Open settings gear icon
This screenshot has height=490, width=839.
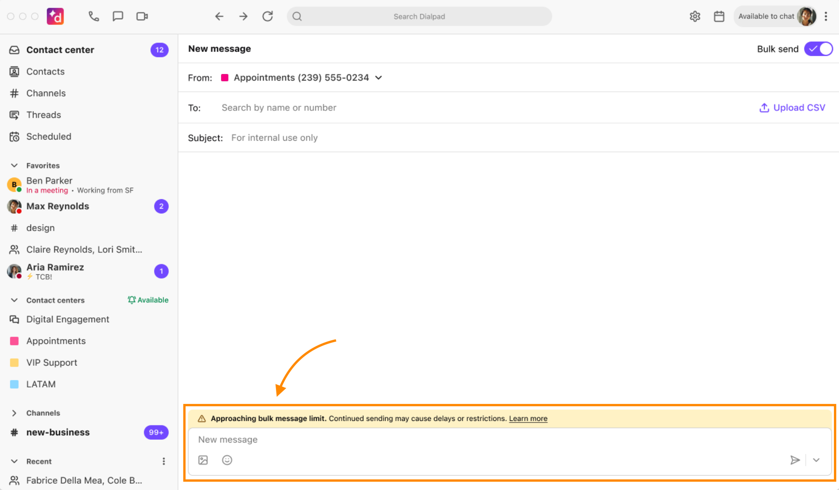pyautogui.click(x=695, y=16)
